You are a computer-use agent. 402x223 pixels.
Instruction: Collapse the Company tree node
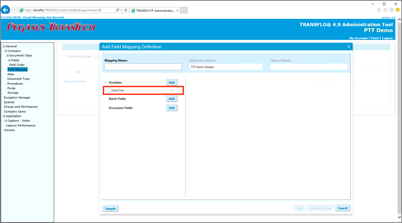pos(5,51)
